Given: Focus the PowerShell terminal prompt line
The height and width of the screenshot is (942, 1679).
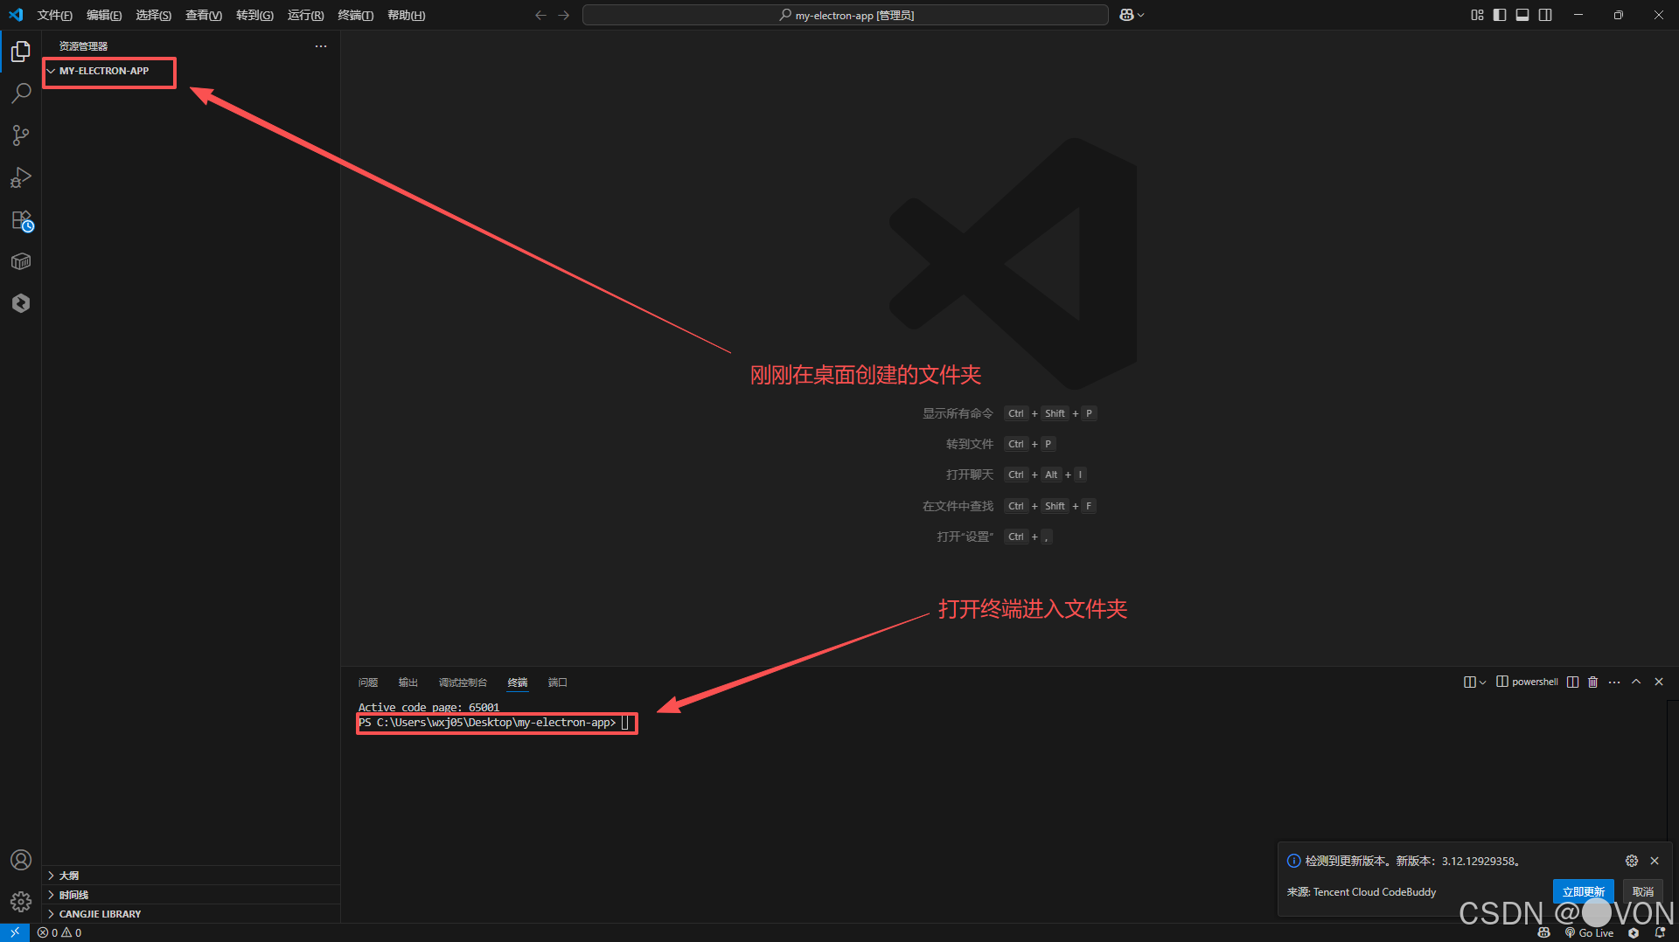Looking at the screenshot, I should point(495,723).
